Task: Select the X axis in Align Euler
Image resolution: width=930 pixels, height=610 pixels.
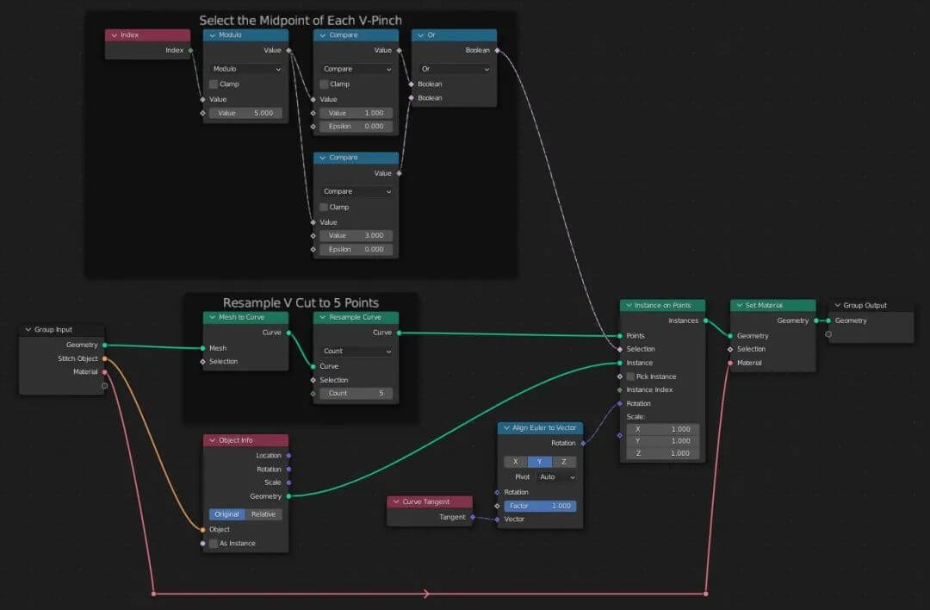Action: pos(516,462)
